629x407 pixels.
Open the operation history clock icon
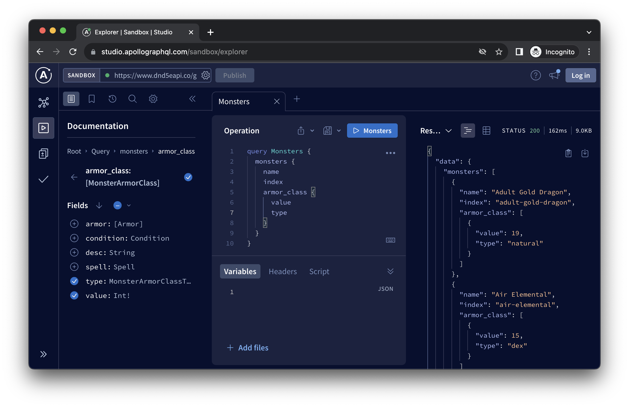pos(112,99)
